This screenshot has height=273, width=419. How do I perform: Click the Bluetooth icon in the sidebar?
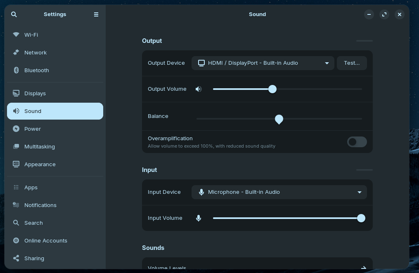[16, 70]
